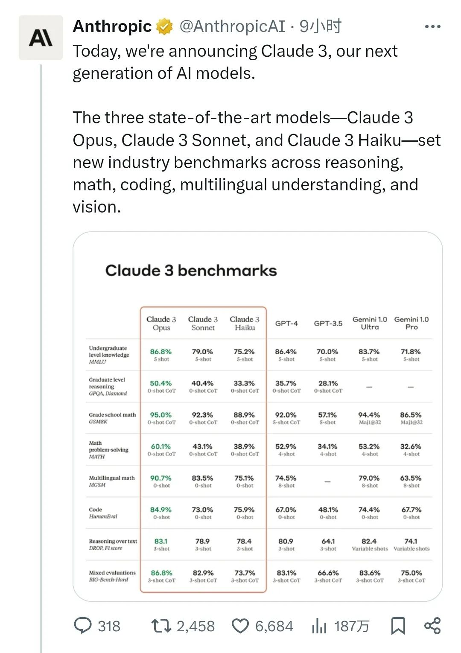Visit the @AnthropicAI handle

coord(232,26)
